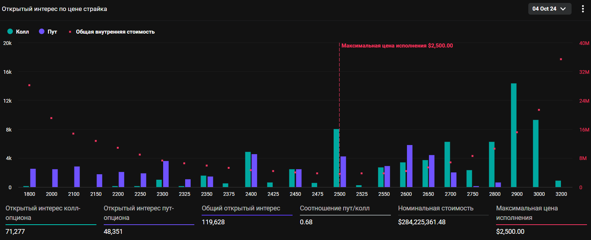
Task: Click the put bar at strike 2600
Action: (x=410, y=166)
